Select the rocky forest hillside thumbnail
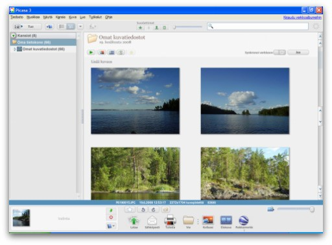 click(245, 174)
